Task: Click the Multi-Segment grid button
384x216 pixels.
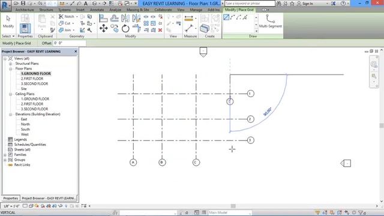Action: pyautogui.click(x=270, y=22)
